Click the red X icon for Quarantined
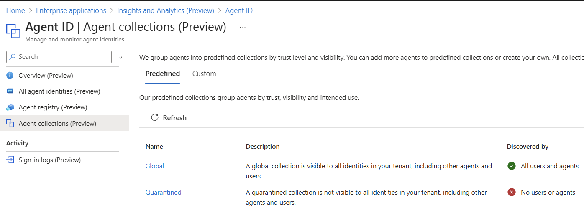The width and height of the screenshot is (584, 208). tap(511, 193)
